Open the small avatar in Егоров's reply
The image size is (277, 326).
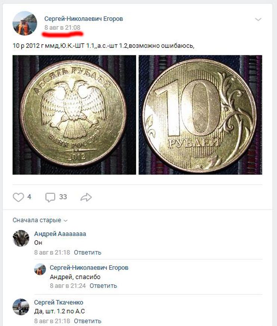(40, 269)
